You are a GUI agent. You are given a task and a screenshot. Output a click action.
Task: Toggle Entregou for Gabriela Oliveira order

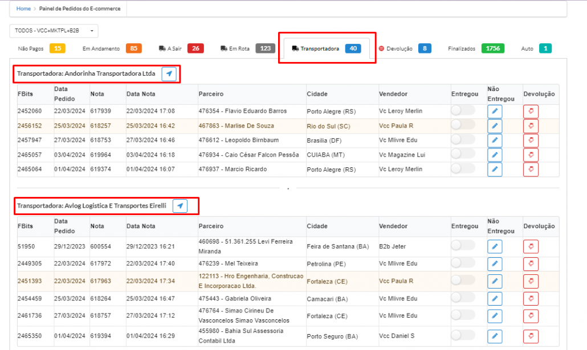pyautogui.click(x=463, y=299)
